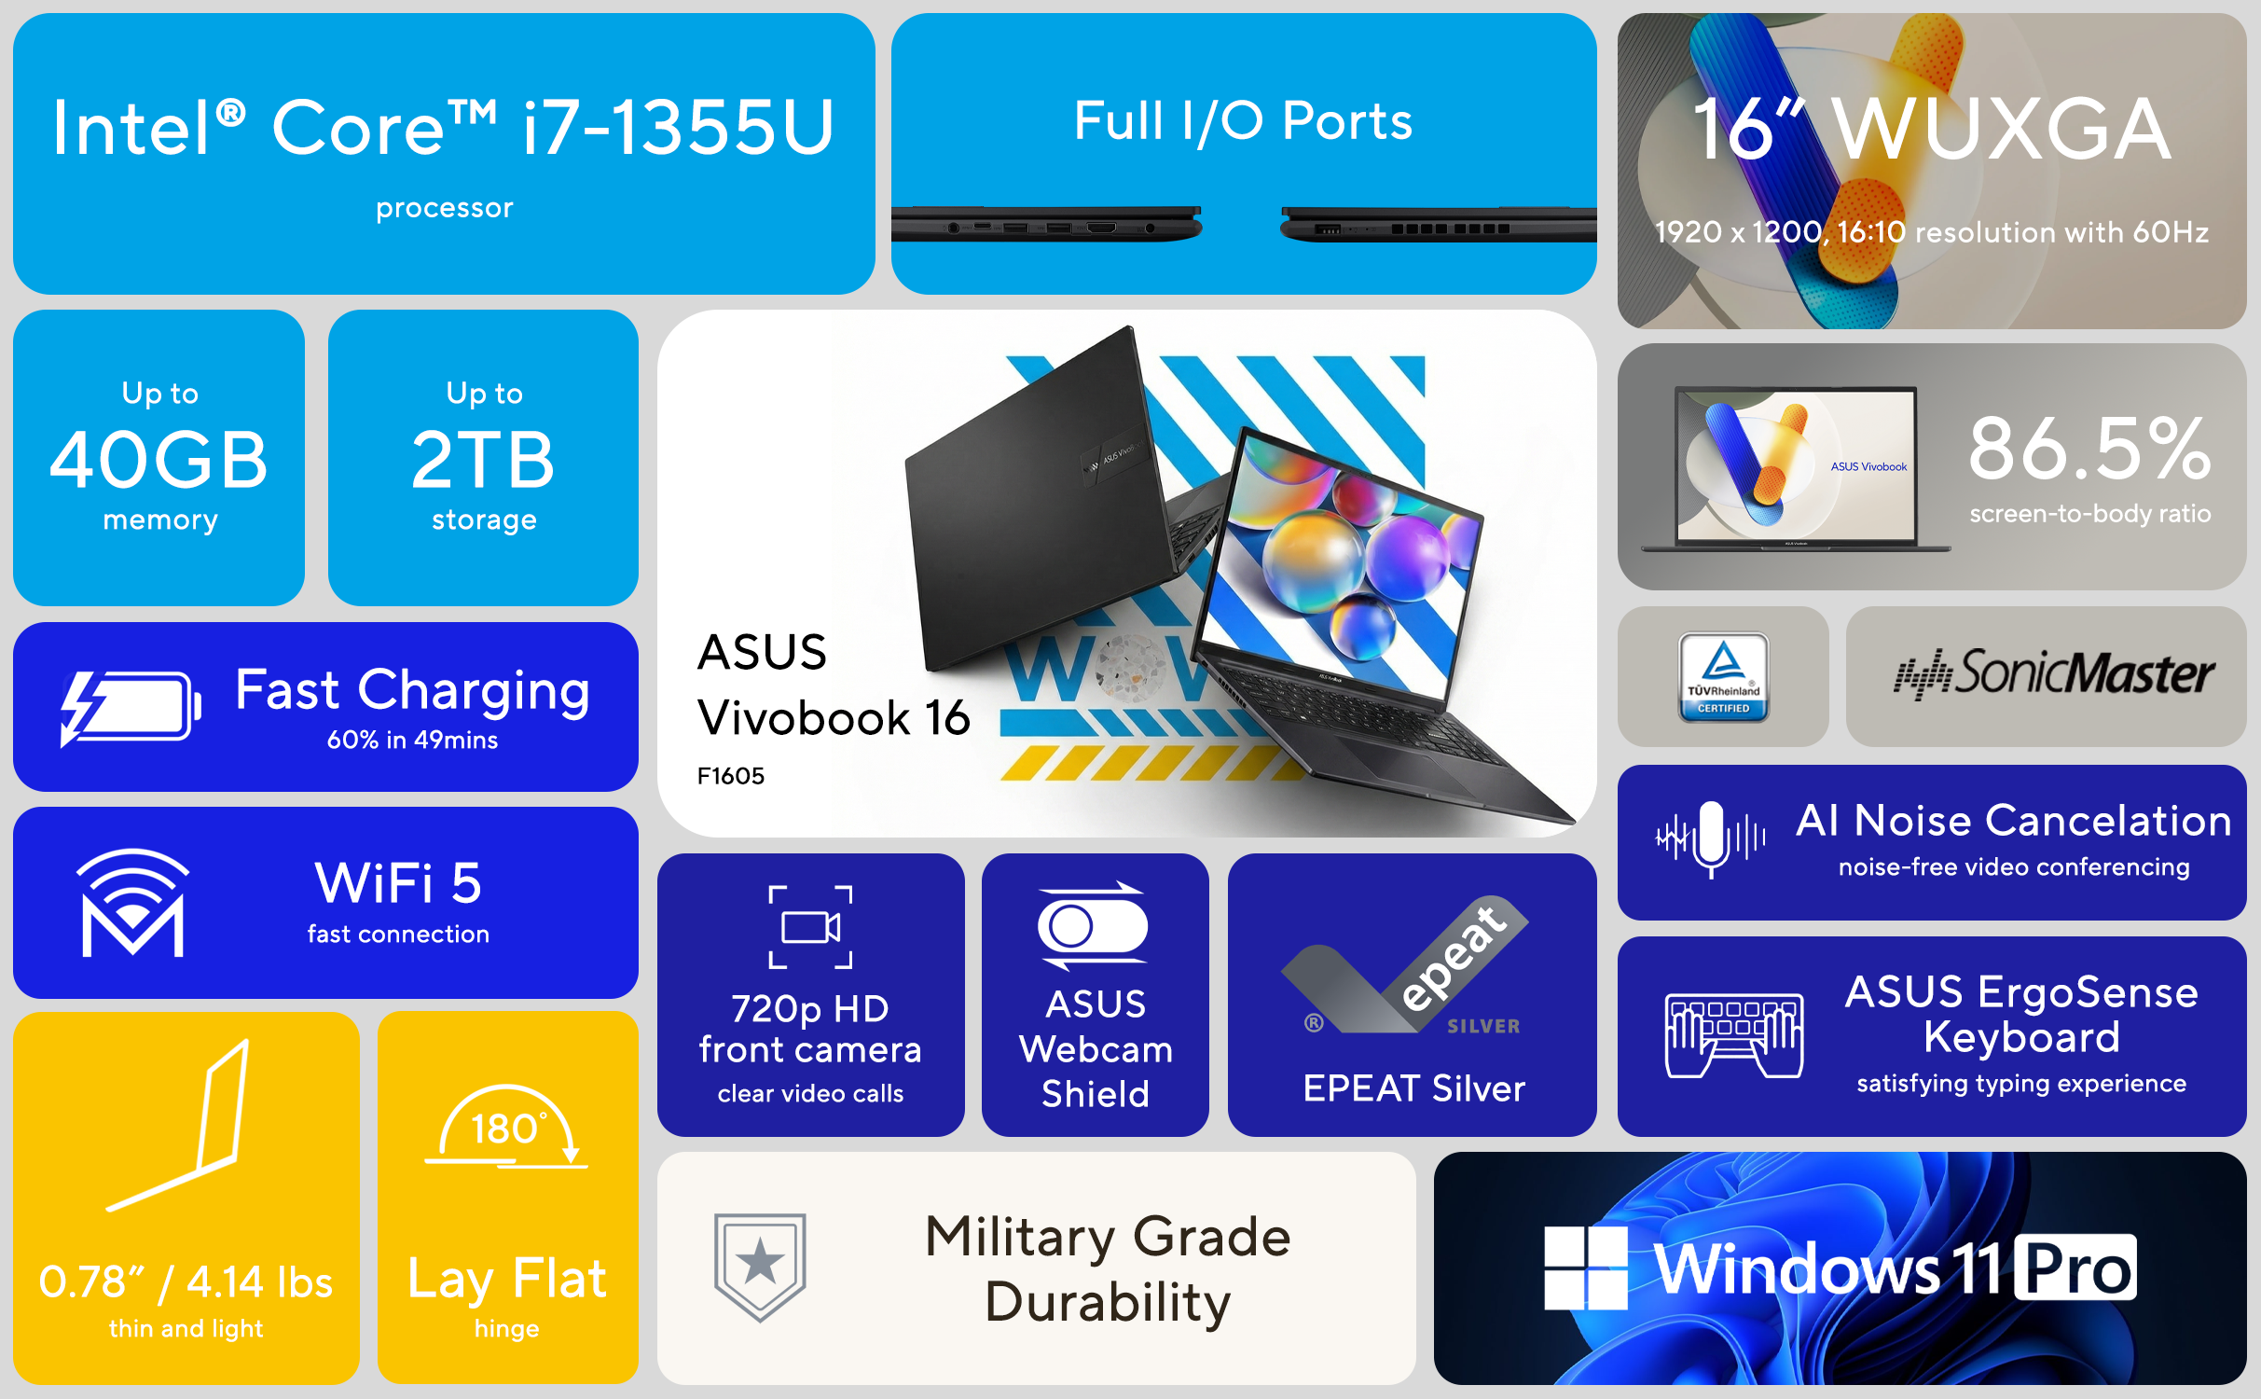The height and width of the screenshot is (1399, 2261).
Task: Click the SonicMaster logo
Action: click(x=2054, y=674)
